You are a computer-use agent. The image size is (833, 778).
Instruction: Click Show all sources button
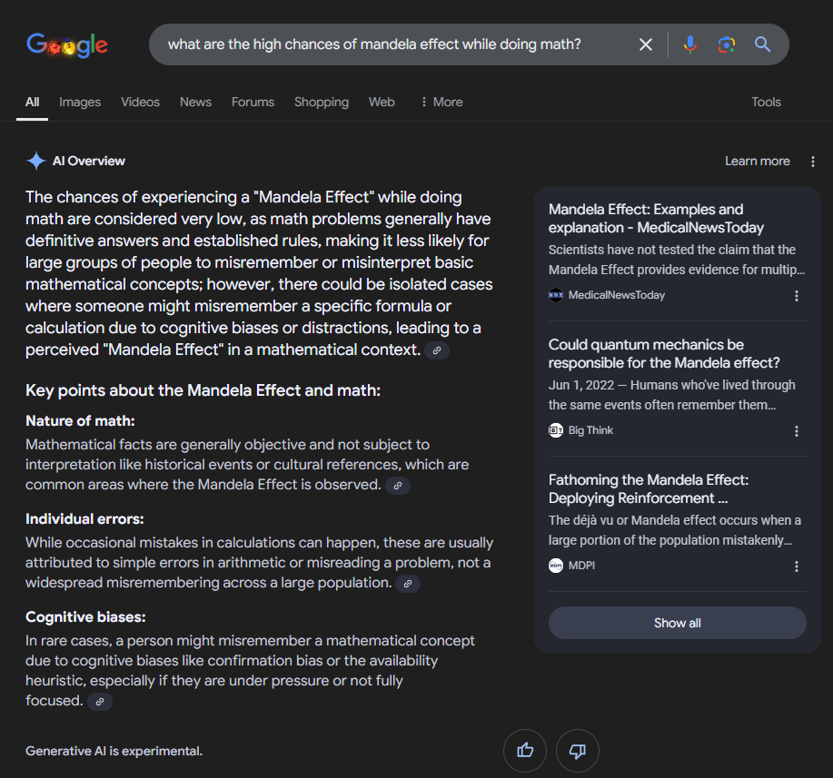[x=678, y=623]
